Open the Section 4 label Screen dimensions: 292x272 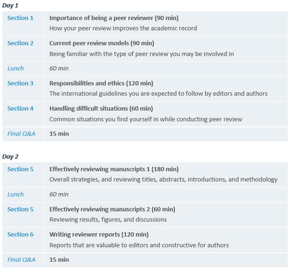(x=21, y=108)
